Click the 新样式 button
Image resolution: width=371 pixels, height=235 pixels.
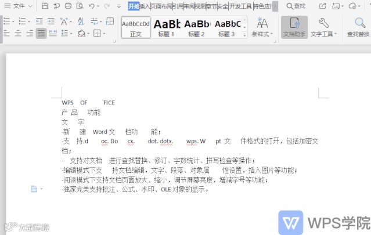pyautogui.click(x=262, y=27)
